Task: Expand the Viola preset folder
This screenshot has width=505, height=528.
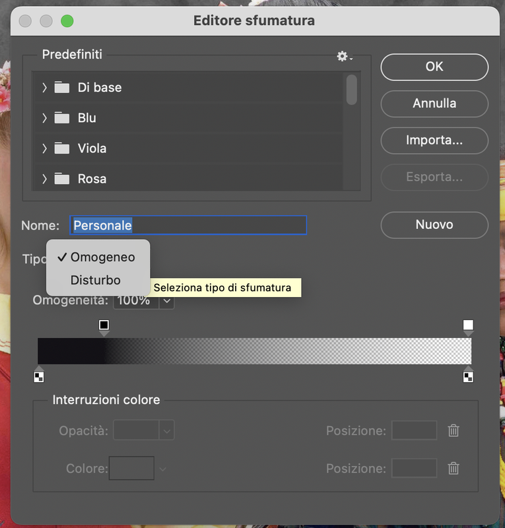Action: click(x=44, y=148)
